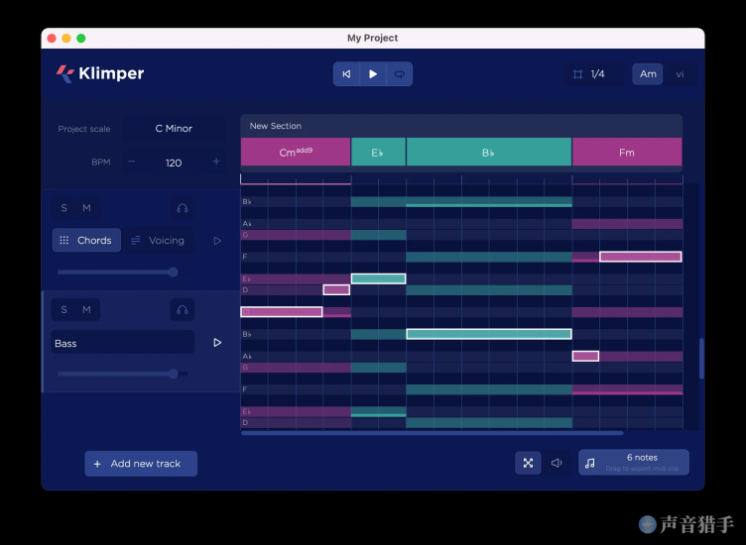Open the 1/4 grid resolution dropdown
The image size is (746, 545).
[597, 74]
